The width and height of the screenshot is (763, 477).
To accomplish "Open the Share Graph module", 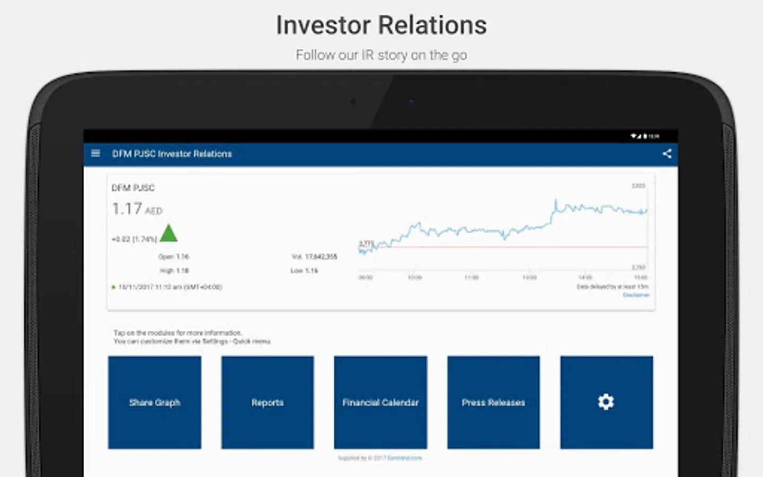I will pyautogui.click(x=155, y=402).
